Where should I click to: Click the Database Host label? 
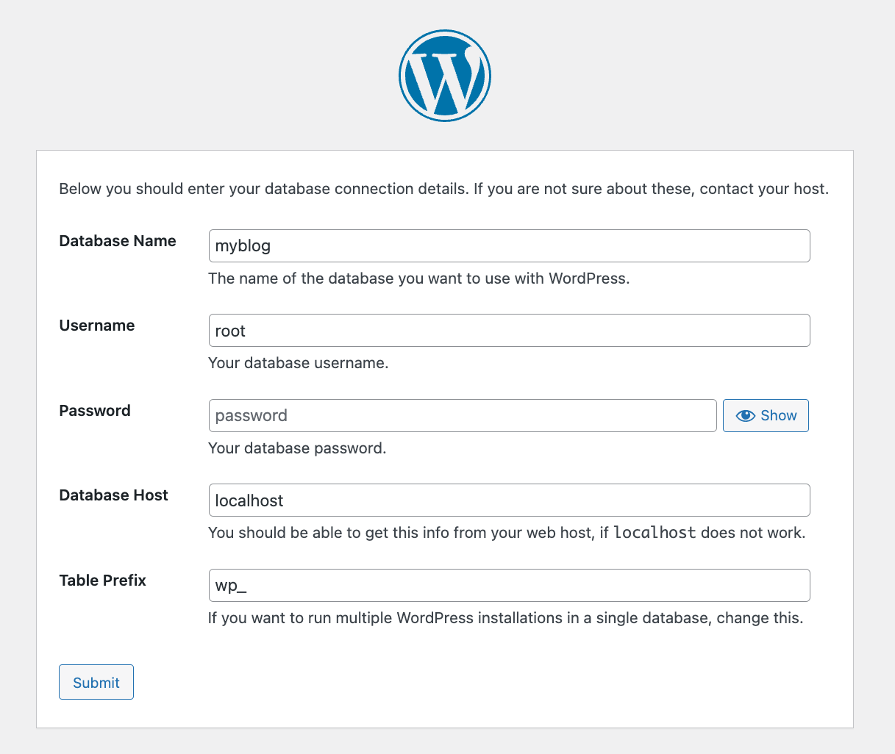113,495
